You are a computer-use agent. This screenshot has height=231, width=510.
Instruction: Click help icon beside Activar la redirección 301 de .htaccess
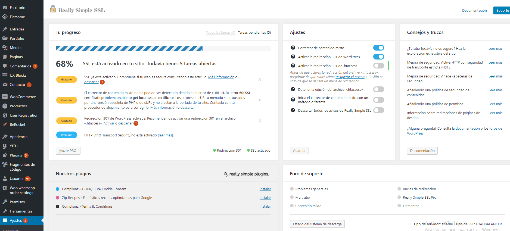pyautogui.click(x=293, y=65)
